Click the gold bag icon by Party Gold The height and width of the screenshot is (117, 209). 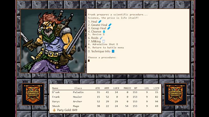pyautogui.click(x=54, y=110)
